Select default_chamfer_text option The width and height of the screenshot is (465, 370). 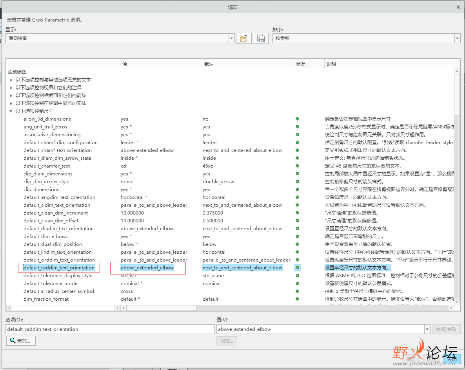(x=47, y=166)
